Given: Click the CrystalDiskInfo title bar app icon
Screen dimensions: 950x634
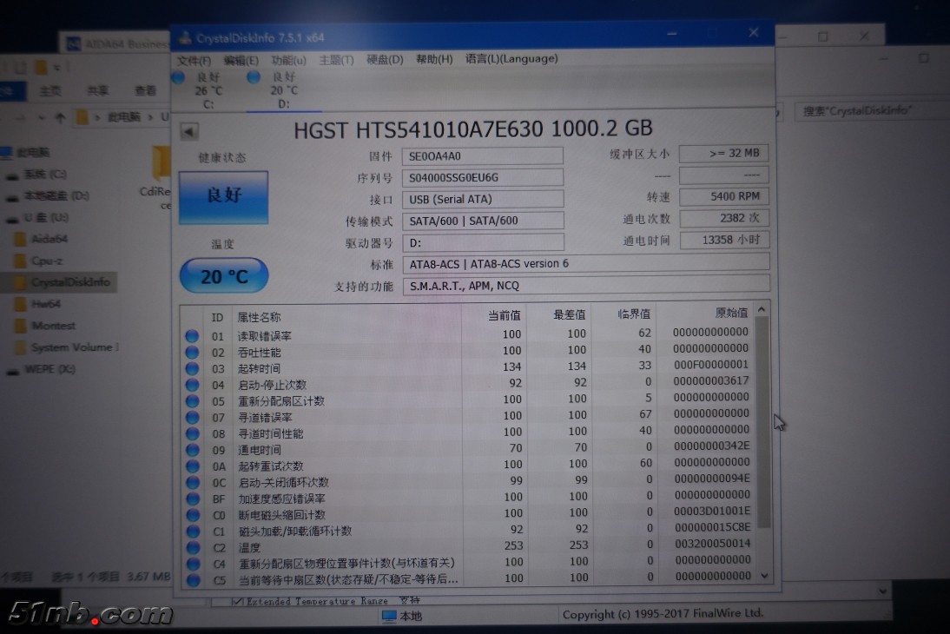Looking at the screenshot, I should 184,37.
